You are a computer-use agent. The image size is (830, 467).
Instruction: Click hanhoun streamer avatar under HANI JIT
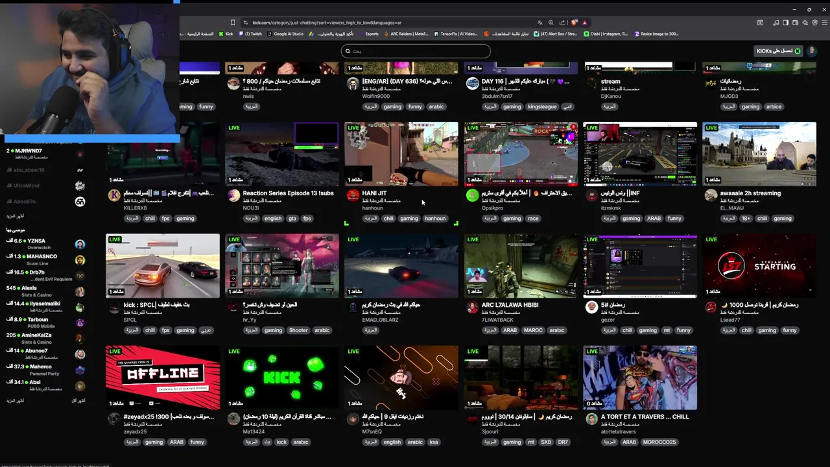tap(353, 195)
